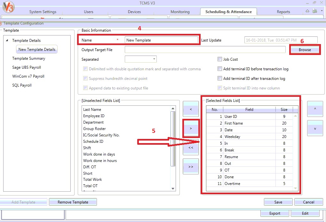This screenshot has width=326, height=222.
Task: Click the Name input field
Action: click(x=162, y=40)
